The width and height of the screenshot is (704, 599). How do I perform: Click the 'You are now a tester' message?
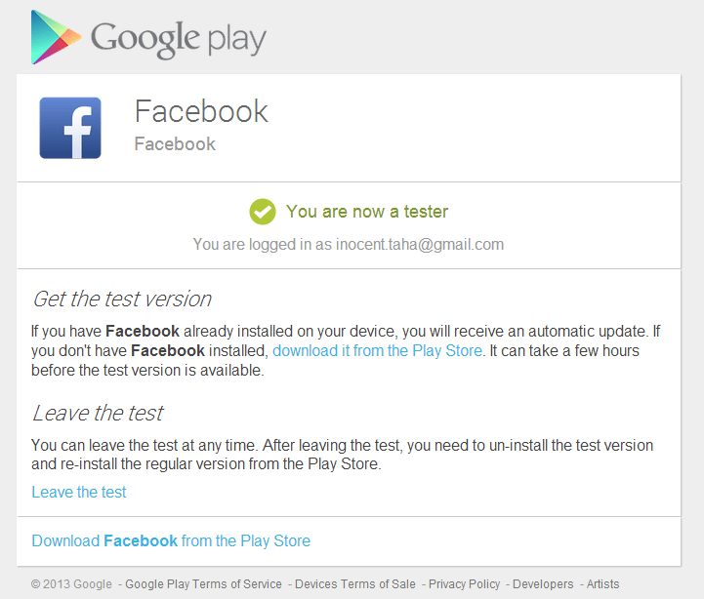367,211
